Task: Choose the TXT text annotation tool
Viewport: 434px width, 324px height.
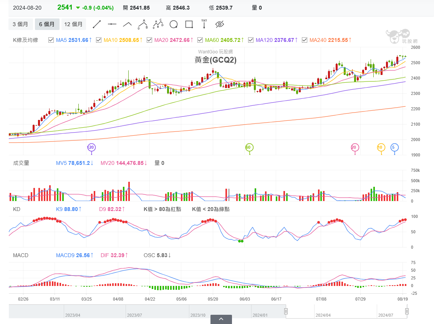Action: (204, 24)
